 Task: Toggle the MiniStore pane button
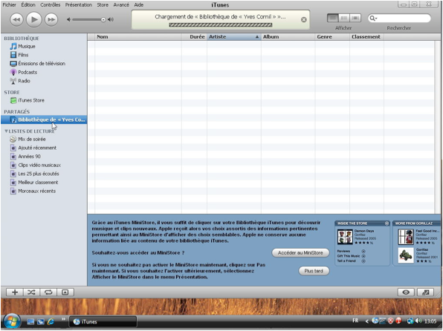pos(425,292)
